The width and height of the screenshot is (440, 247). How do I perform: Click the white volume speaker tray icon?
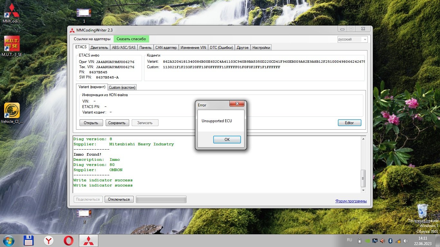click(406, 241)
